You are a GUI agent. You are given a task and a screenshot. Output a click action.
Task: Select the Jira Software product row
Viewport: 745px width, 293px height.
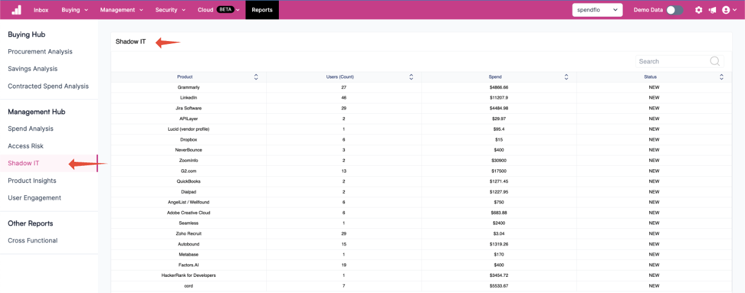(421, 108)
